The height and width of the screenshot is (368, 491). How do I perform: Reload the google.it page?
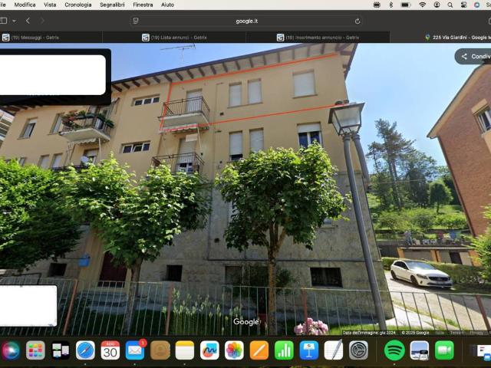coord(358,21)
